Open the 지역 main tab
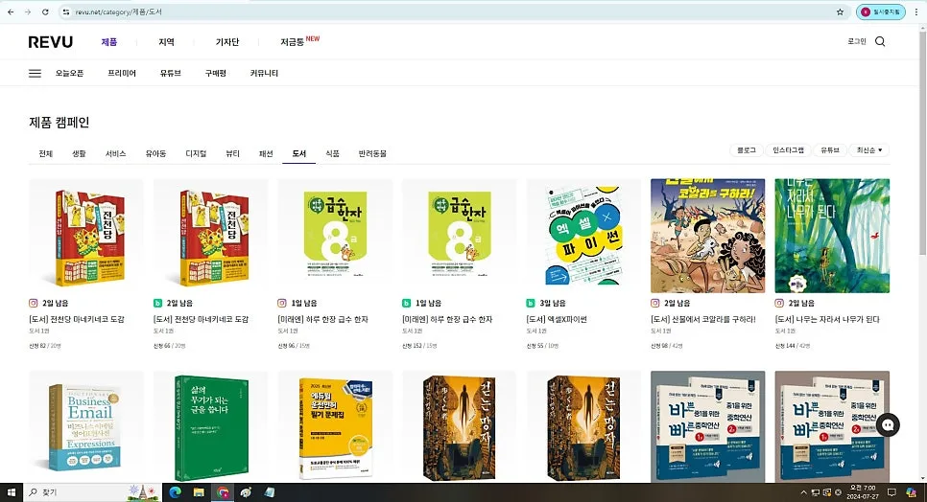Image resolution: width=927 pixels, height=502 pixels. click(166, 42)
